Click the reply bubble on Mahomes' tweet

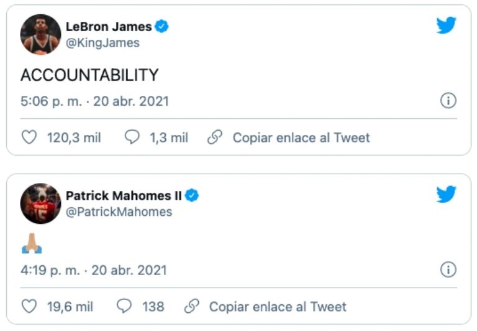125,306
